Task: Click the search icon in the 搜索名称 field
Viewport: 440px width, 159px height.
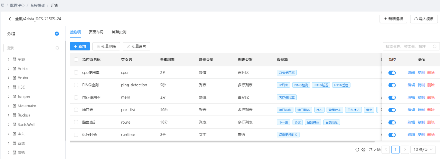Action: pyautogui.click(x=435, y=46)
